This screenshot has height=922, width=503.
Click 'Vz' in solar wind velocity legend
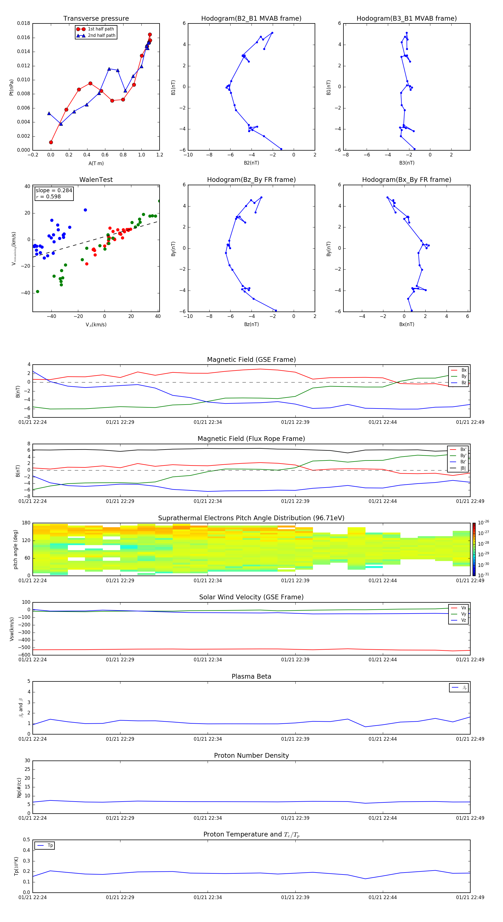pos(464,620)
